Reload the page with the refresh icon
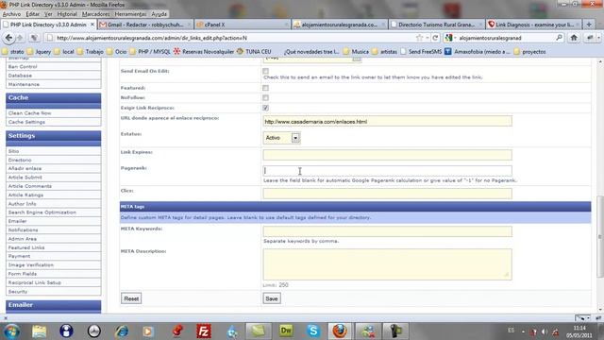The width and height of the screenshot is (604, 340). pos(435,38)
